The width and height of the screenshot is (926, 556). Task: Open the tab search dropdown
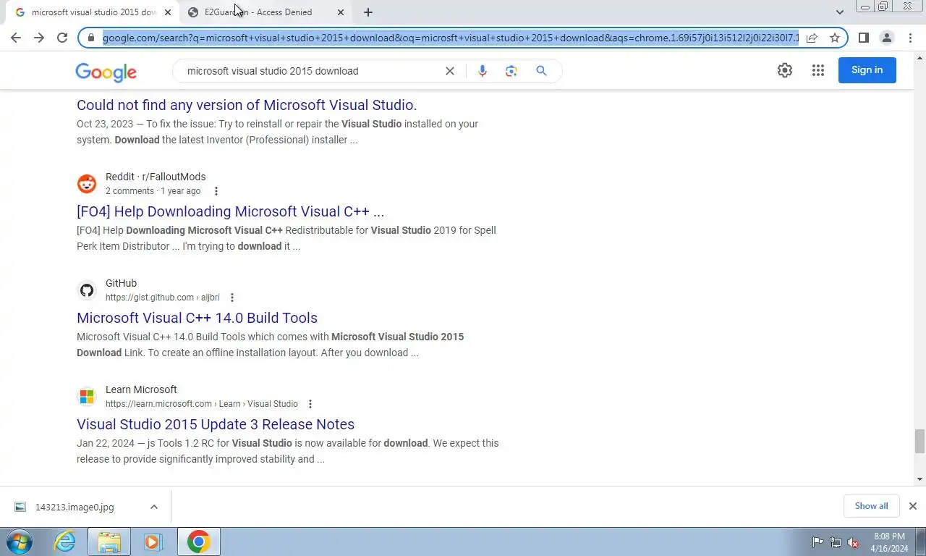click(x=839, y=12)
